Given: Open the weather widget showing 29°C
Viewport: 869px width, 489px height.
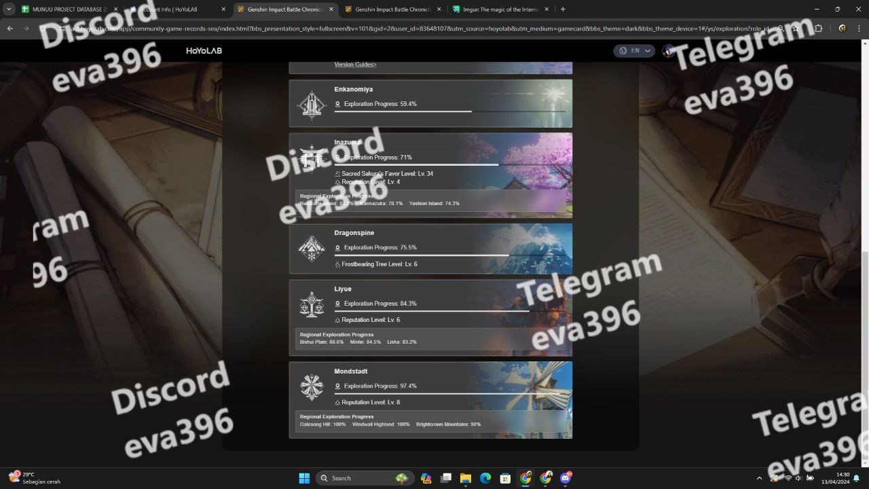Looking at the screenshot, I should 34,478.
